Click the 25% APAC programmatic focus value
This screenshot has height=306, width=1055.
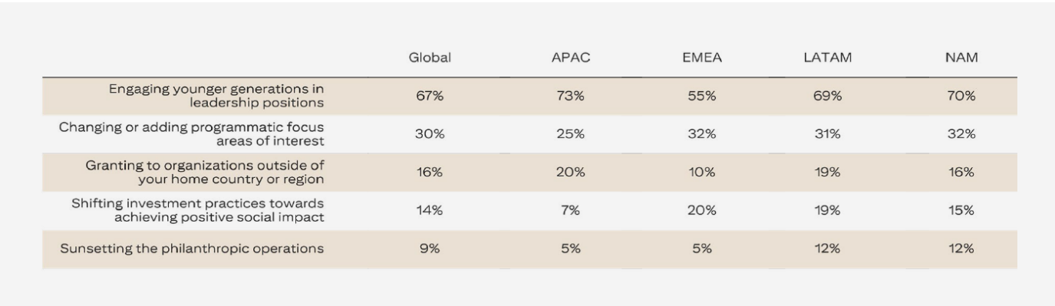click(x=569, y=134)
